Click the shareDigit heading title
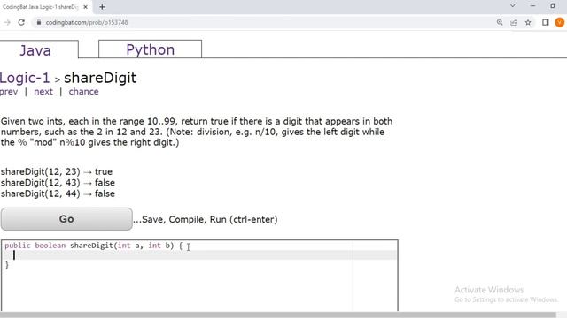 [100, 78]
